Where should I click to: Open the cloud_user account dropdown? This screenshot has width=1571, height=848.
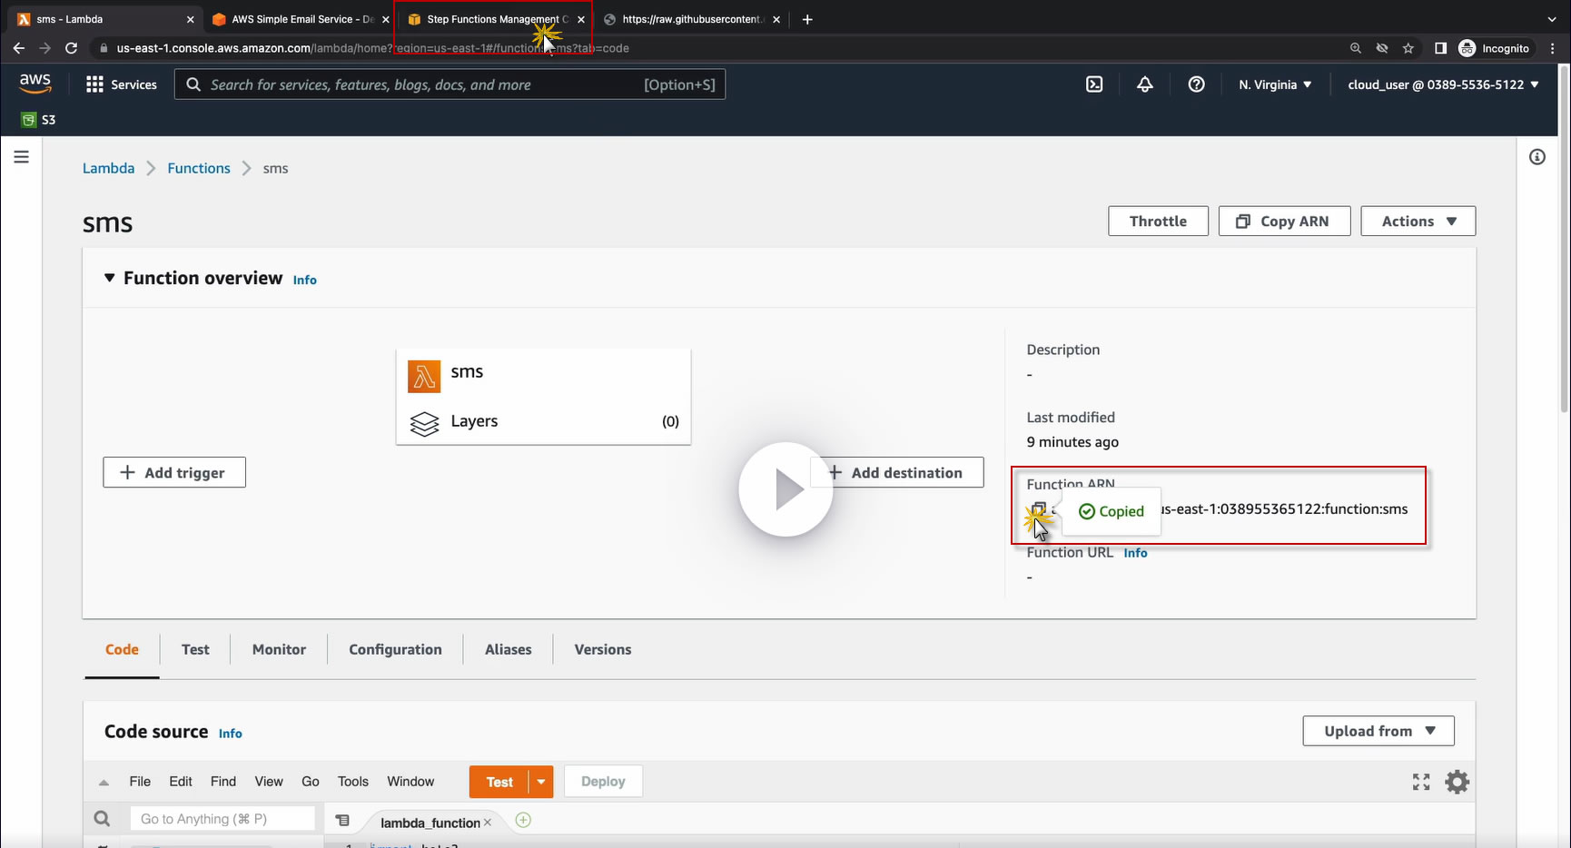tap(1443, 84)
